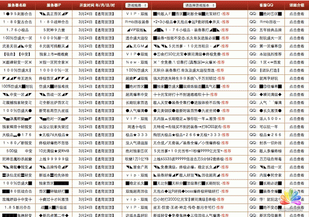Click server IP 从没让玩家失望过
This screenshot has height=217, width=309.
pos(54,127)
